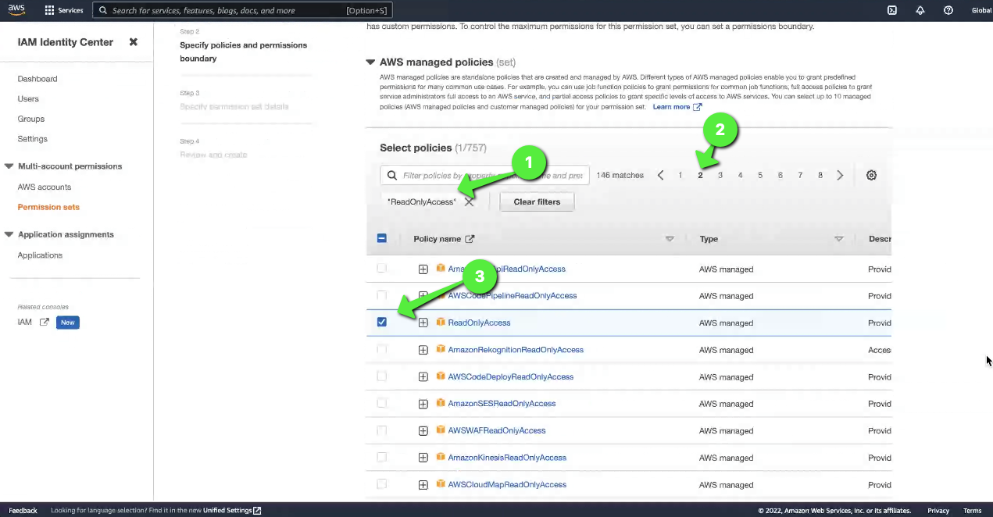Sort by Policy name column arrow
This screenshot has width=993, height=517.
670,239
